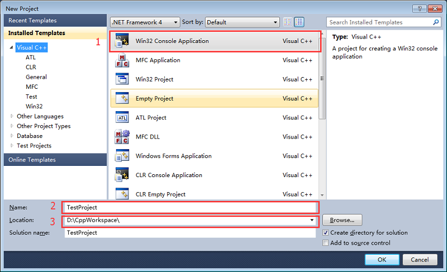The image size is (447, 272).
Task: Open the Recent Templates section
Action: 32,20
